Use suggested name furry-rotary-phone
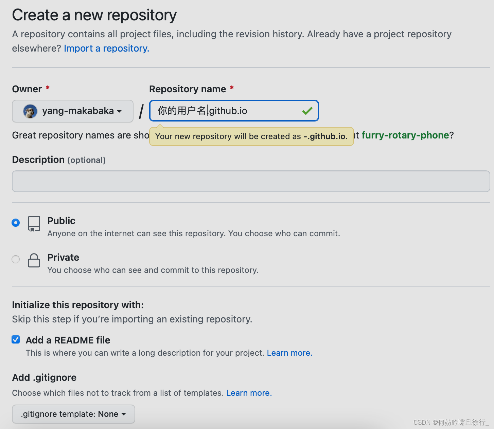The width and height of the screenshot is (494, 429). tap(405, 135)
